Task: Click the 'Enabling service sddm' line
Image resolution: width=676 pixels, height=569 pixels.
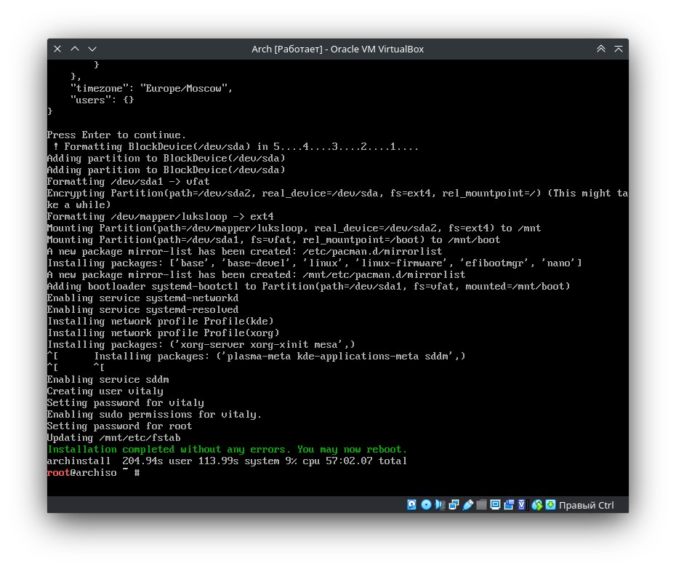Action: (108, 380)
